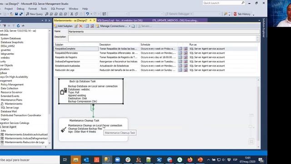Click the red Delete subplan X icon

81,26
